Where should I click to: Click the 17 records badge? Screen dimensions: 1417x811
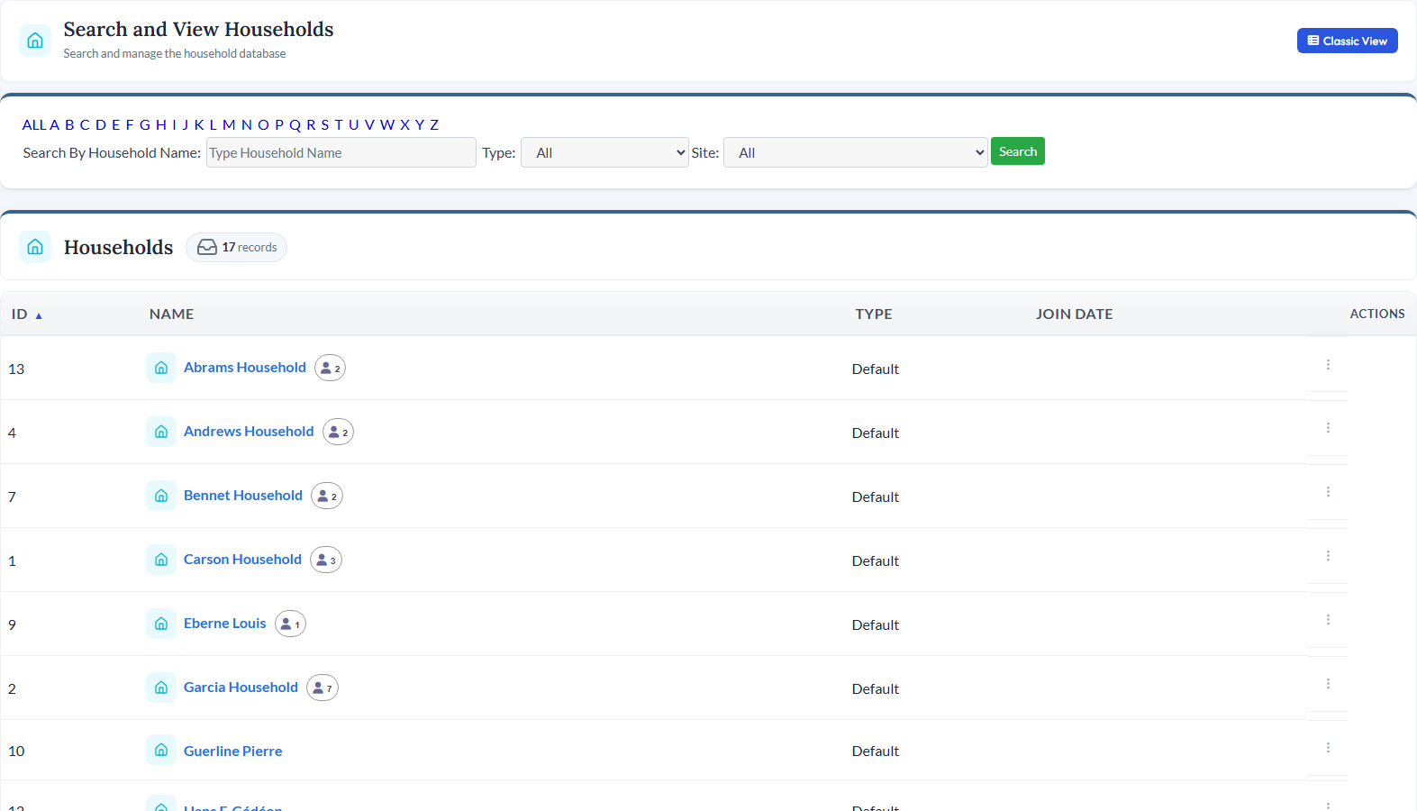click(237, 247)
